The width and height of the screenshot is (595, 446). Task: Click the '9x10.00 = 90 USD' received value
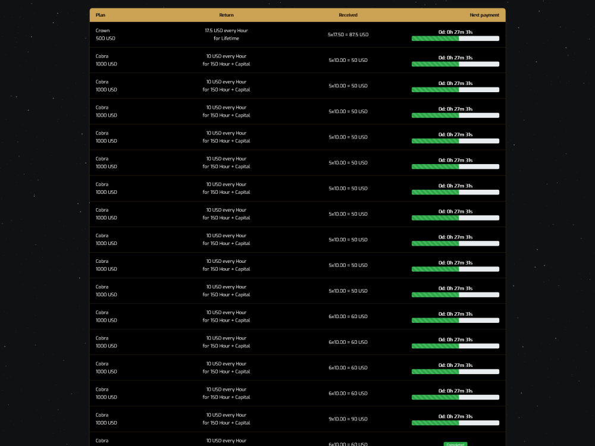coord(348,419)
